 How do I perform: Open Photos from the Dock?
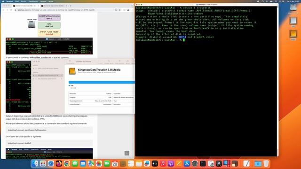pos(99,163)
